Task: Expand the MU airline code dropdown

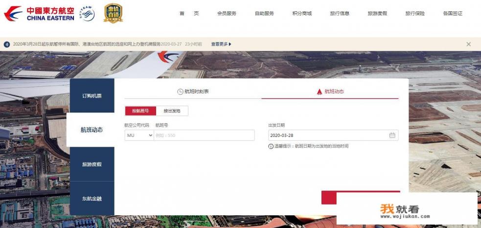Action: (139, 136)
